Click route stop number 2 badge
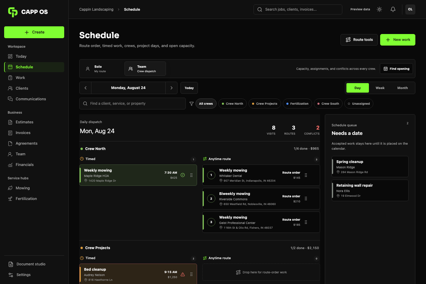Image resolution: width=426 pixels, height=284 pixels. pos(211,199)
